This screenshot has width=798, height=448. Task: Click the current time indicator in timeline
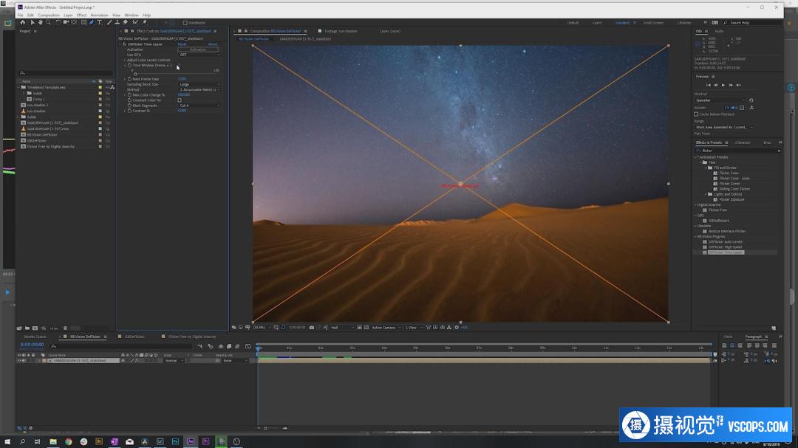click(258, 348)
